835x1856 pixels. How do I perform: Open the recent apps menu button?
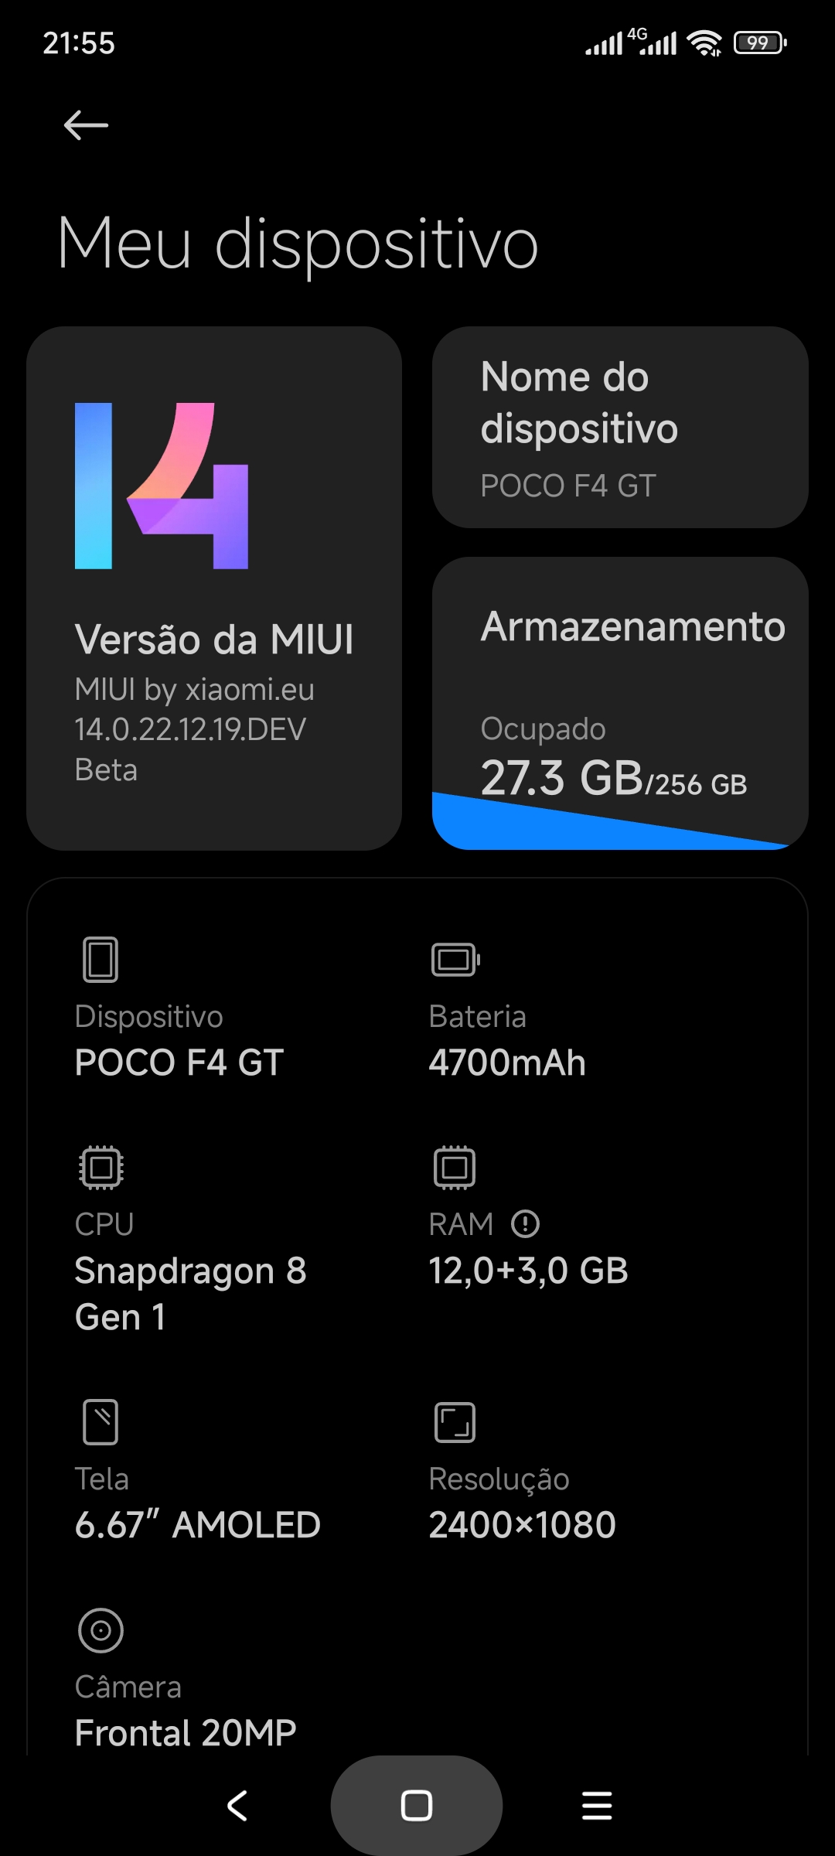[x=597, y=1806]
